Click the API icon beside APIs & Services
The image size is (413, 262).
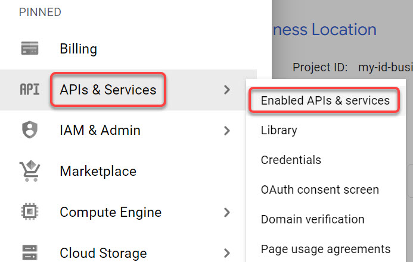29,90
